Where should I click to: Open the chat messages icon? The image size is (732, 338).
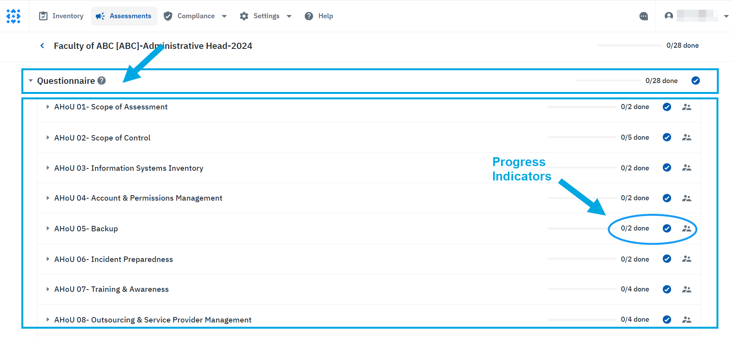point(643,16)
